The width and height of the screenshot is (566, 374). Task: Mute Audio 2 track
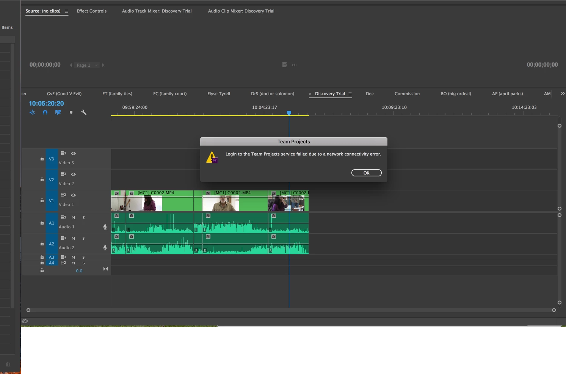[x=73, y=239]
